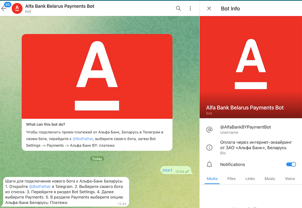This screenshot has height=208, width=302.
Task: Close the Bot Info panel
Action: click(209, 9)
